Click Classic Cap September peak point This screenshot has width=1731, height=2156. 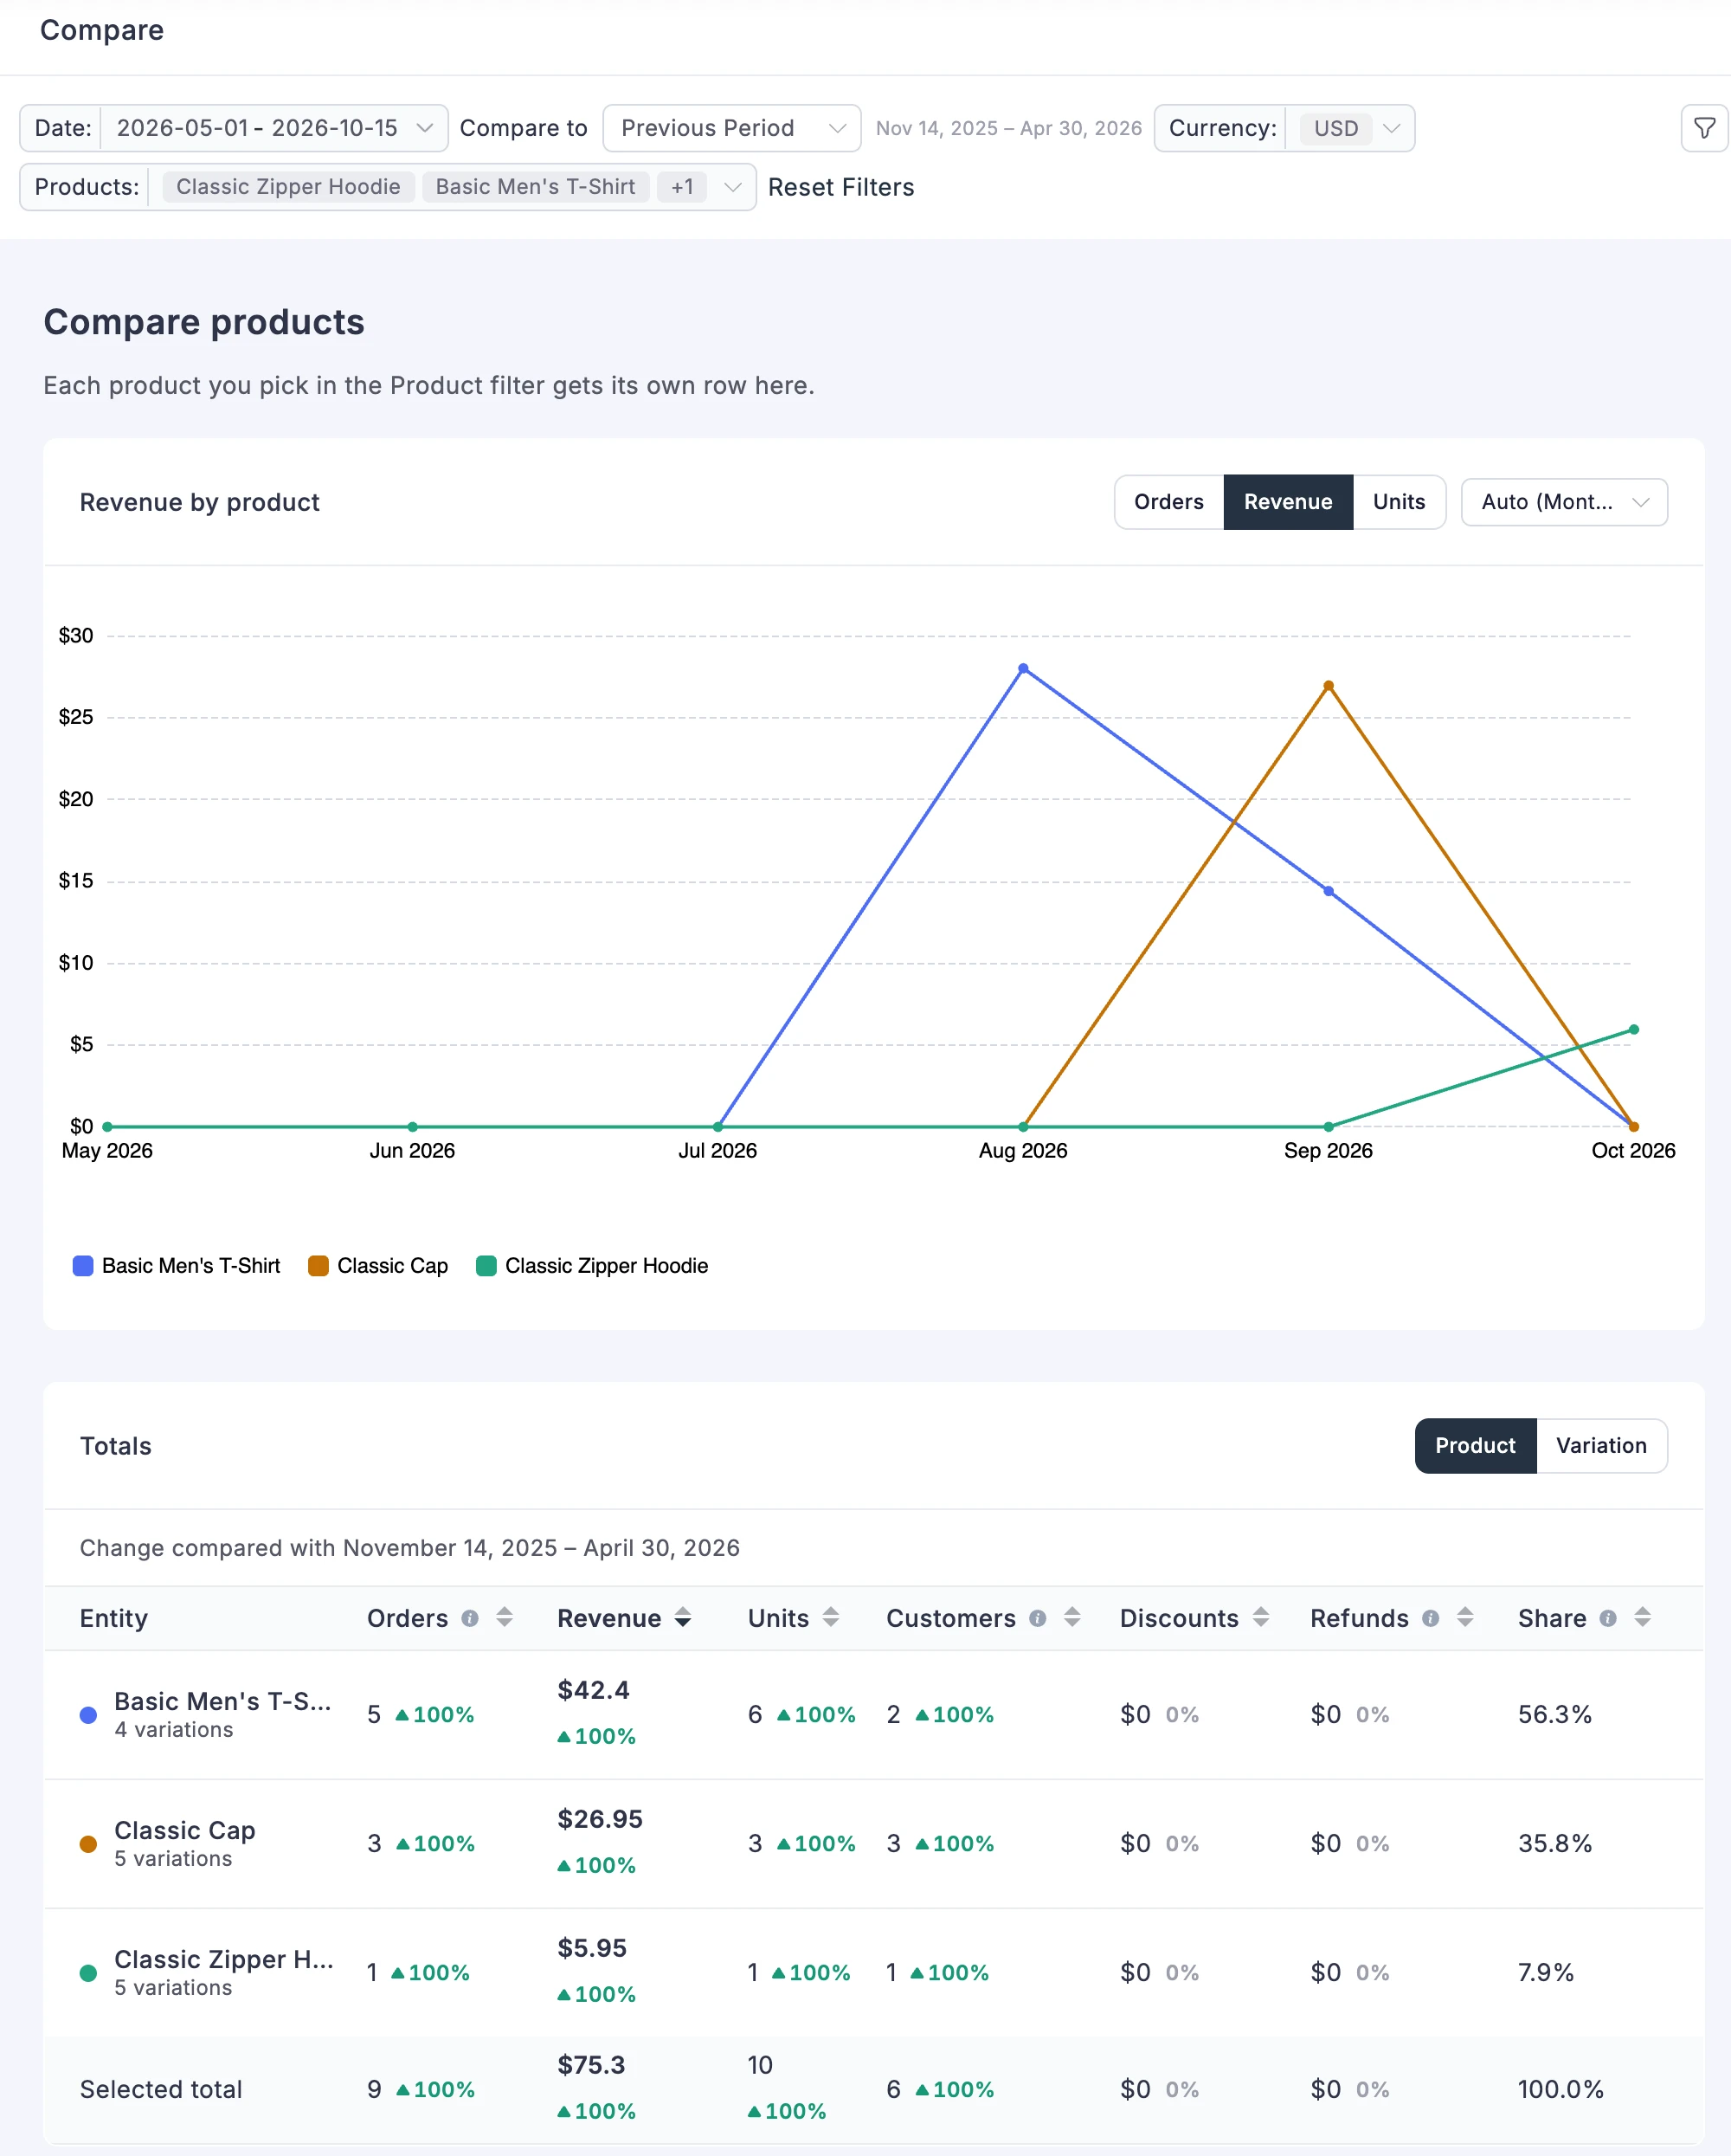pos(1329,686)
